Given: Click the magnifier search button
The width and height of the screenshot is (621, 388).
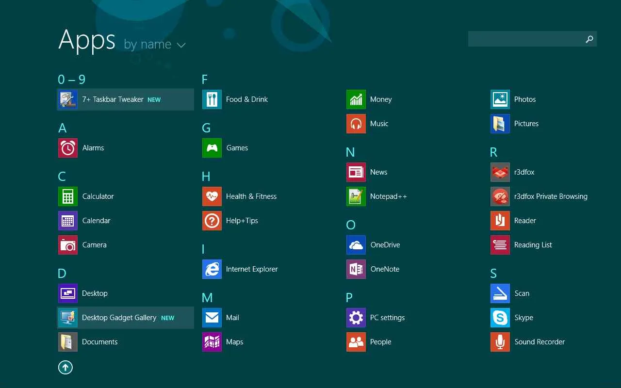Looking at the screenshot, I should pos(589,39).
